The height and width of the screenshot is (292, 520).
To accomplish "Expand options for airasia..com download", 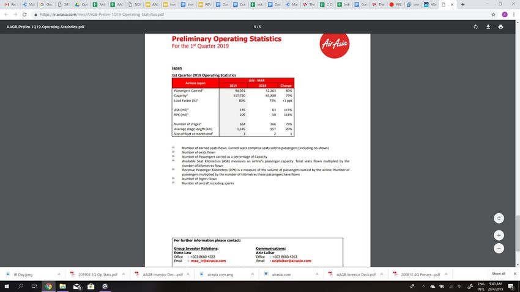I will coord(317,274).
